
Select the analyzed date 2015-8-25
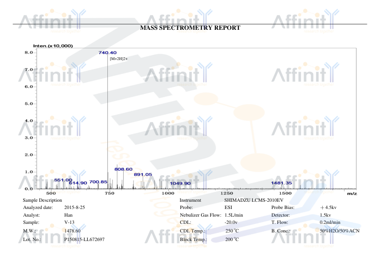coord(74,208)
